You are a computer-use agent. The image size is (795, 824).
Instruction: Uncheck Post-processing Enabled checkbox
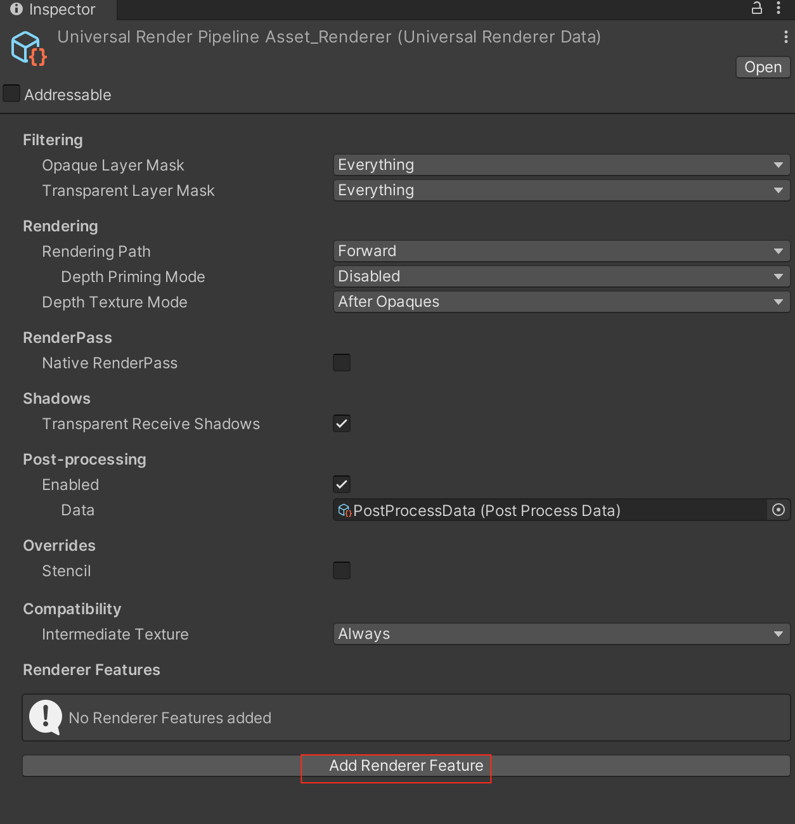tap(342, 484)
